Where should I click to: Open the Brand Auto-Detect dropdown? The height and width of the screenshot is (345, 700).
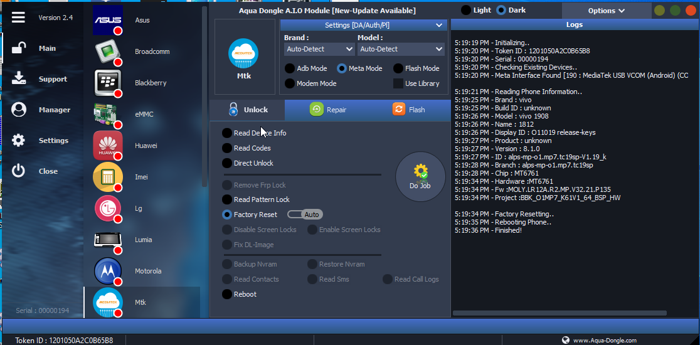319,49
